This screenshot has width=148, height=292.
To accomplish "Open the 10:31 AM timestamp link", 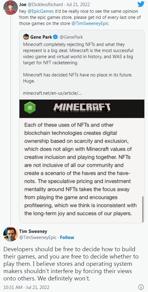I will click(x=26, y=287).
